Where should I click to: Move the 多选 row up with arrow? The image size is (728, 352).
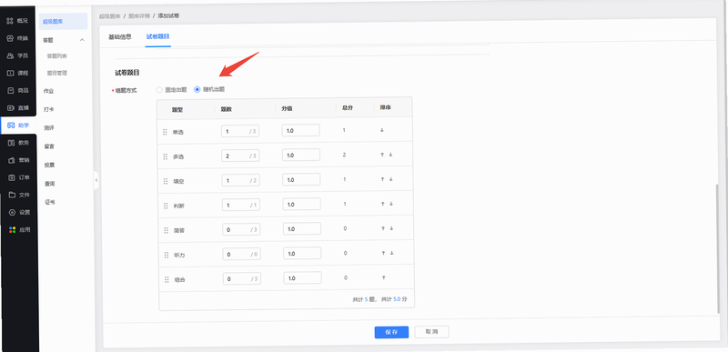[382, 155]
